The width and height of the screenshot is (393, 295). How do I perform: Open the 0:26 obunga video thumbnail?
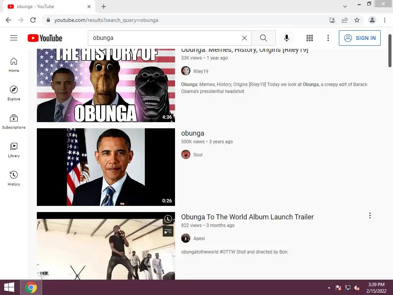[x=106, y=167]
